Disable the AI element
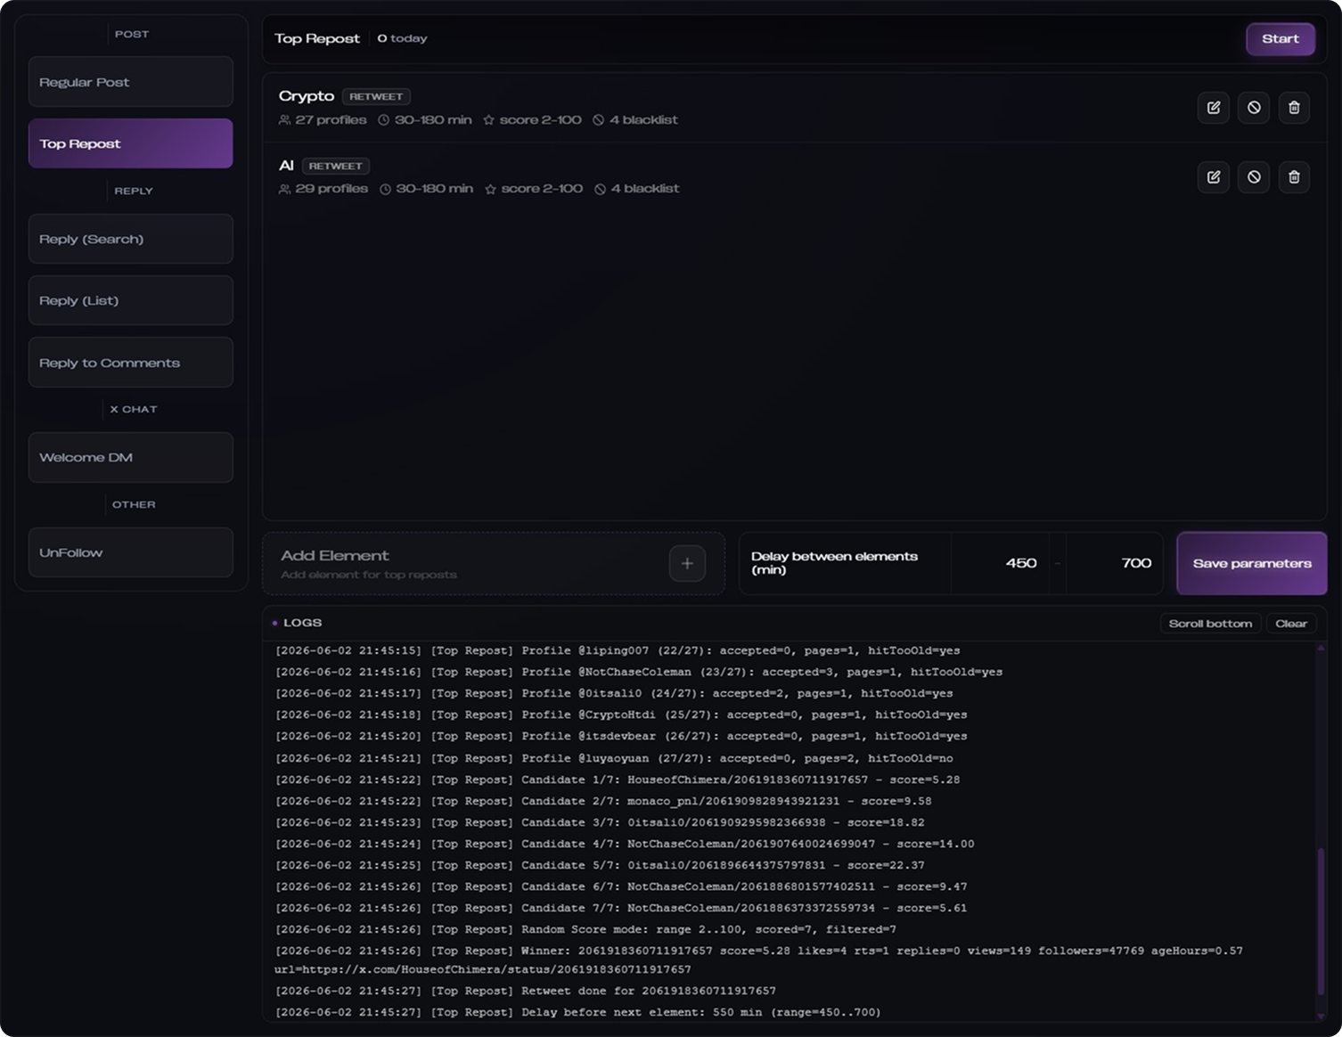Screen dimensions: 1342x1037 1254,176
